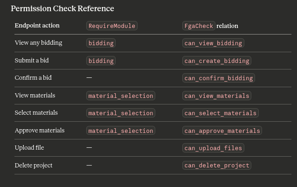Click the Permission Check Reference heading
This screenshot has width=297, height=187.
pos(62,8)
